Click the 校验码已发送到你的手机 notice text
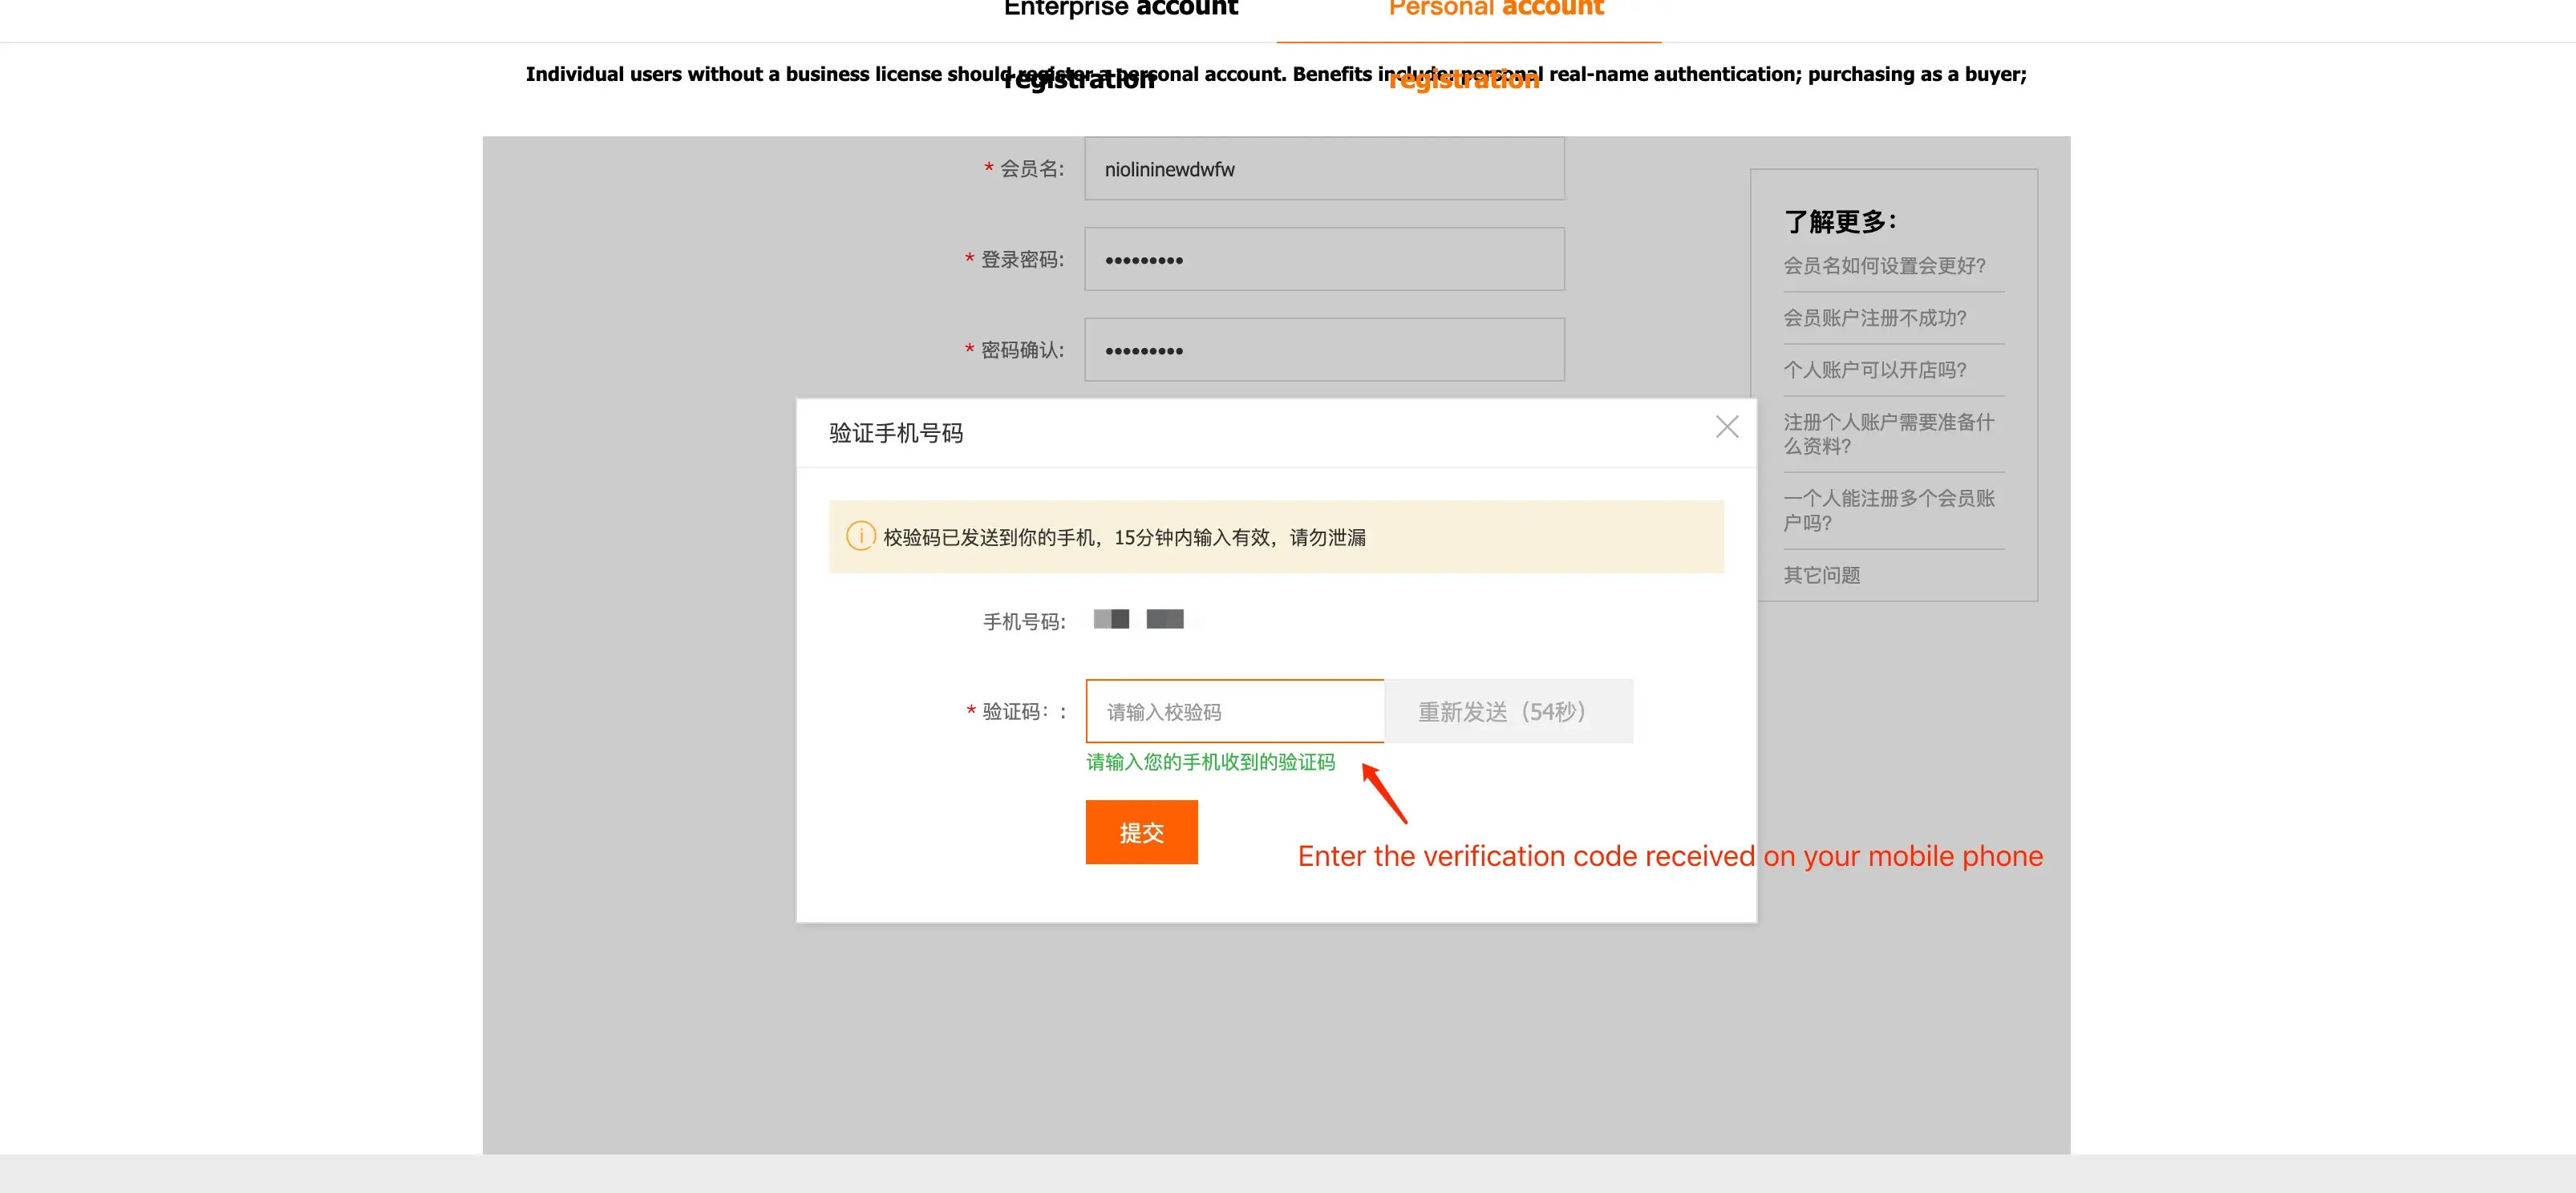Screen dimensions: 2576x1193 tap(1124, 537)
